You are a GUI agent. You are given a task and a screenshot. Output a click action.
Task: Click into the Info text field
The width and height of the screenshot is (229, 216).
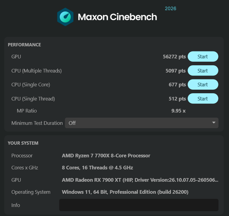139,205
